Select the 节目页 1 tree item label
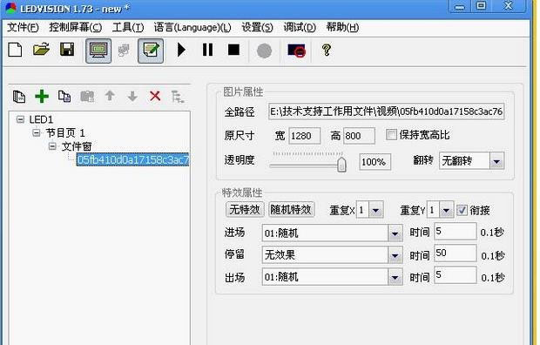The image size is (540, 345). tap(65, 132)
